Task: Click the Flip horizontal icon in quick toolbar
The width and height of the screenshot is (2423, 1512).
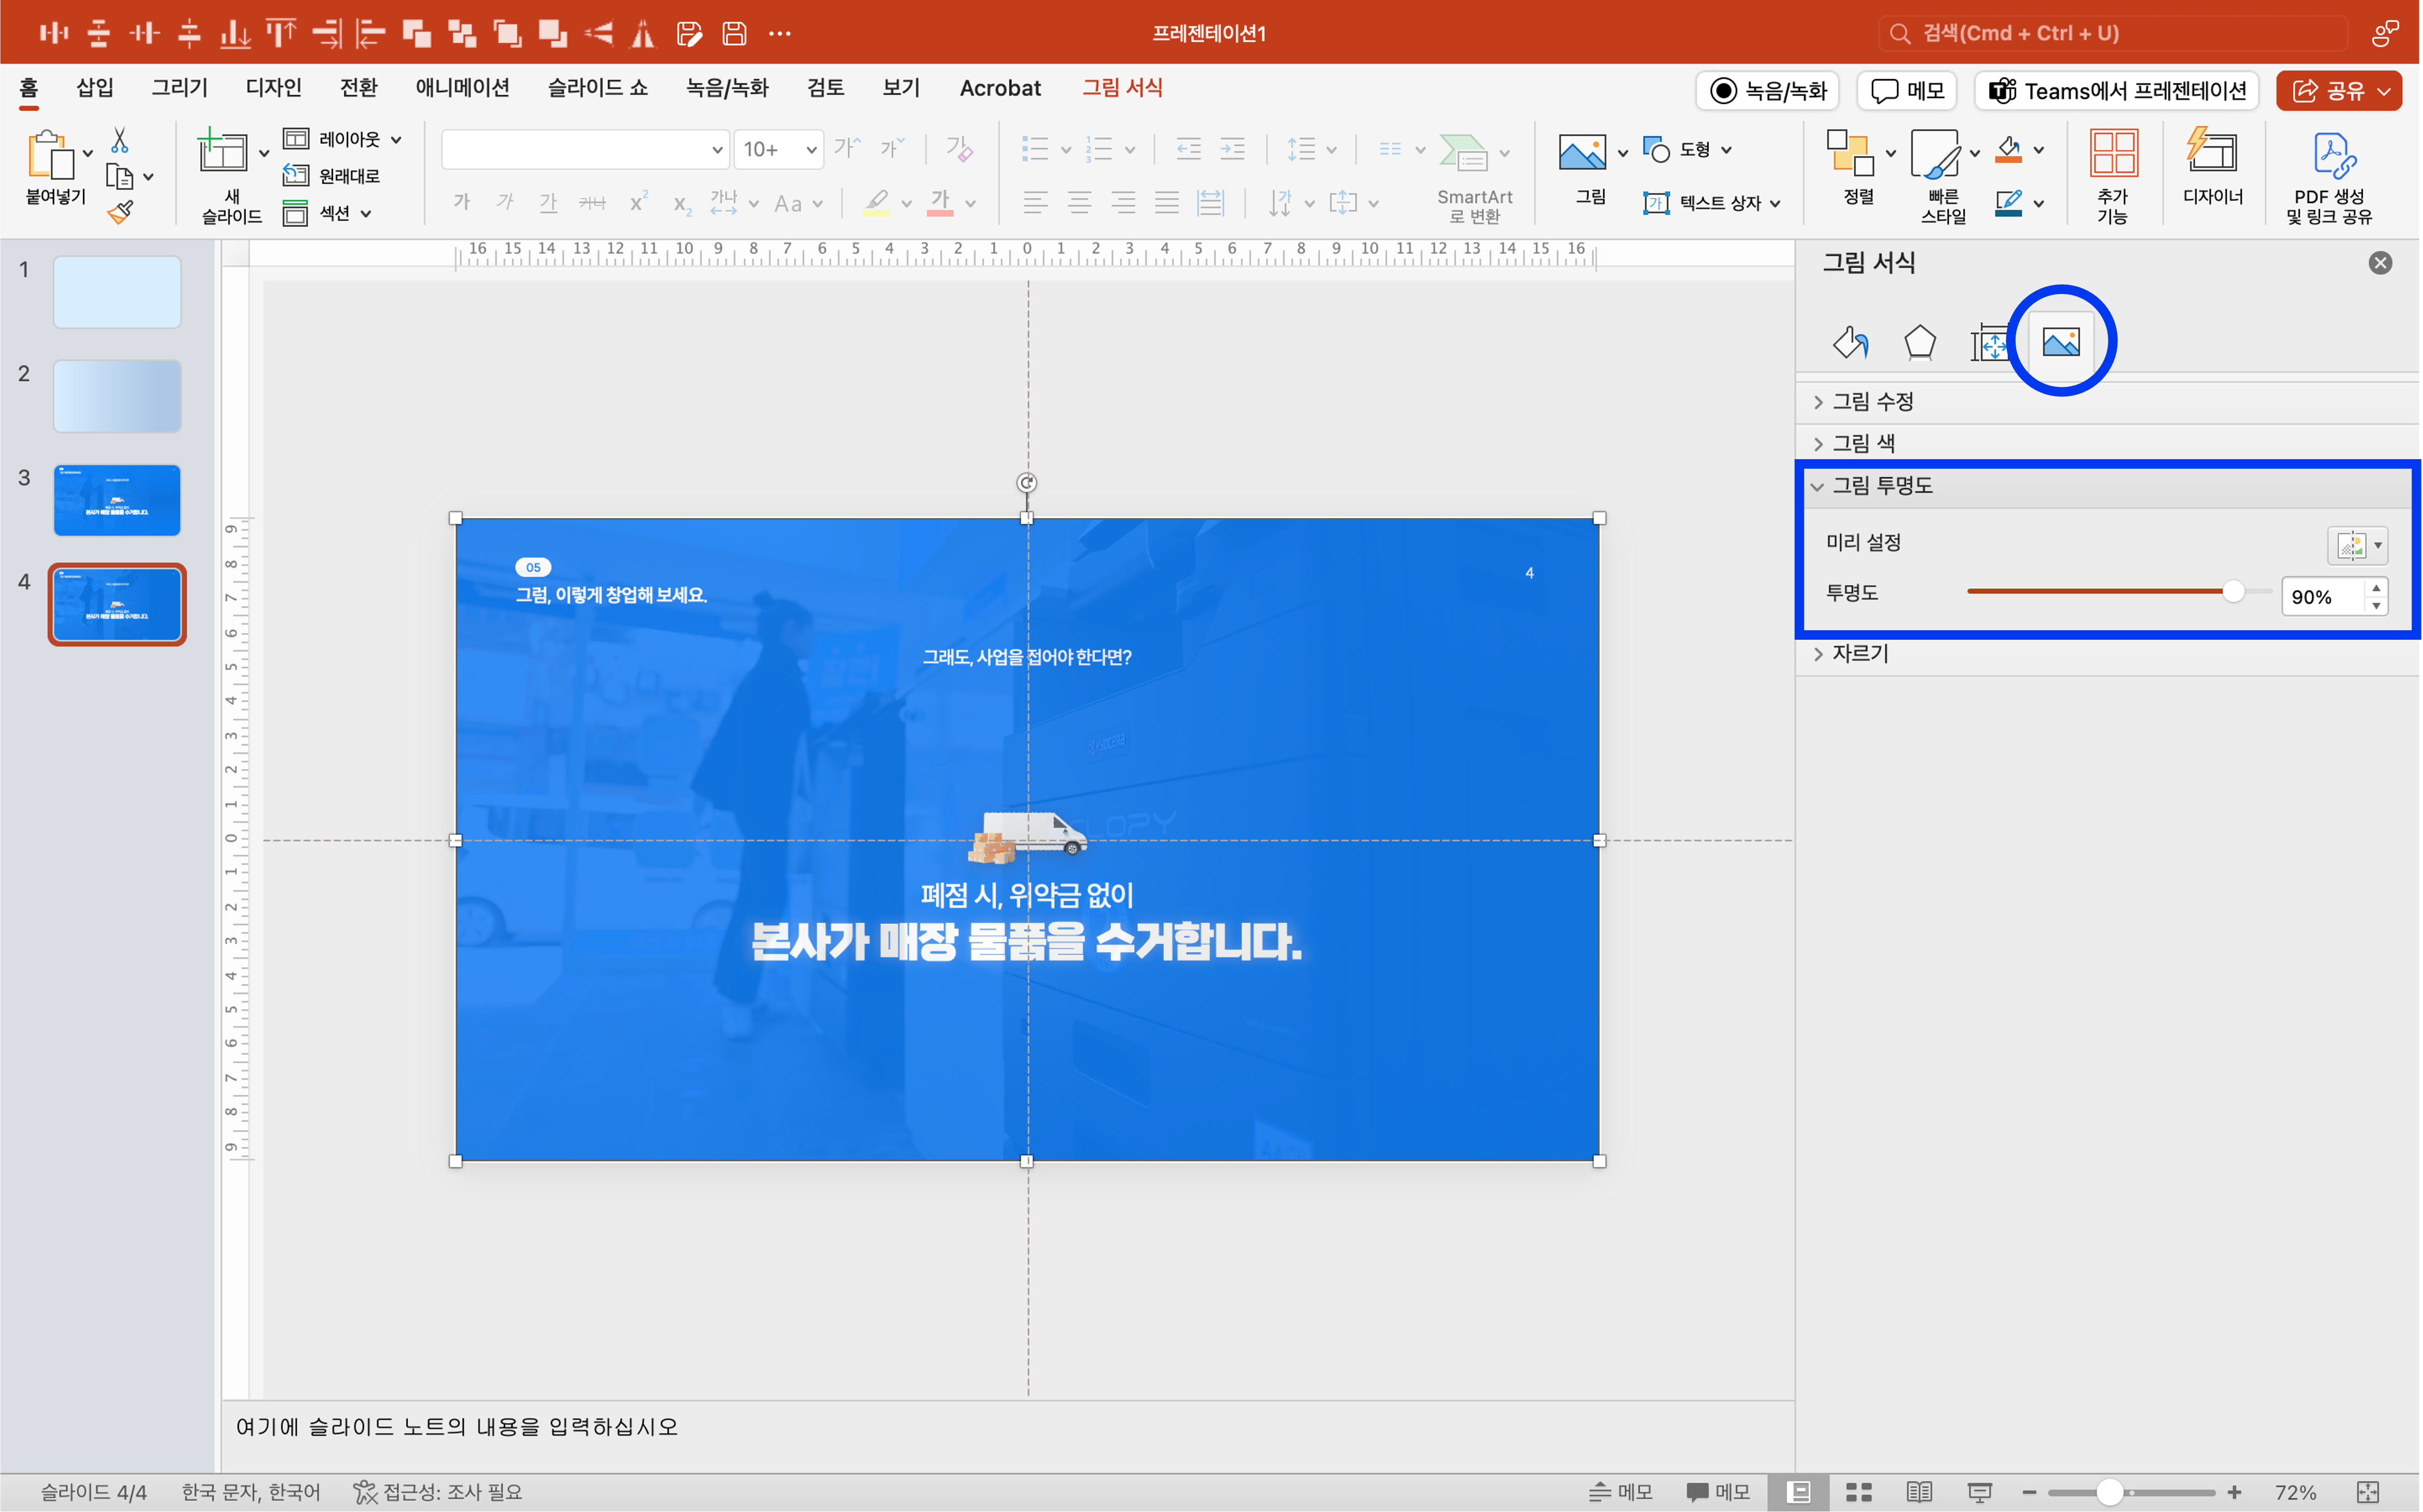Action: 643,33
